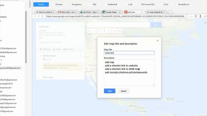Click Preview in map panel

[x=68, y=49]
